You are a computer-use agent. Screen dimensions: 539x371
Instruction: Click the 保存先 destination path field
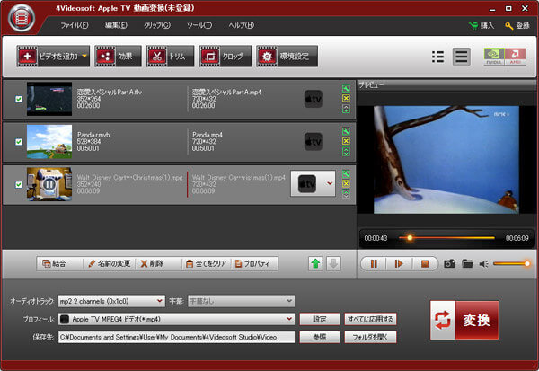coord(176,337)
